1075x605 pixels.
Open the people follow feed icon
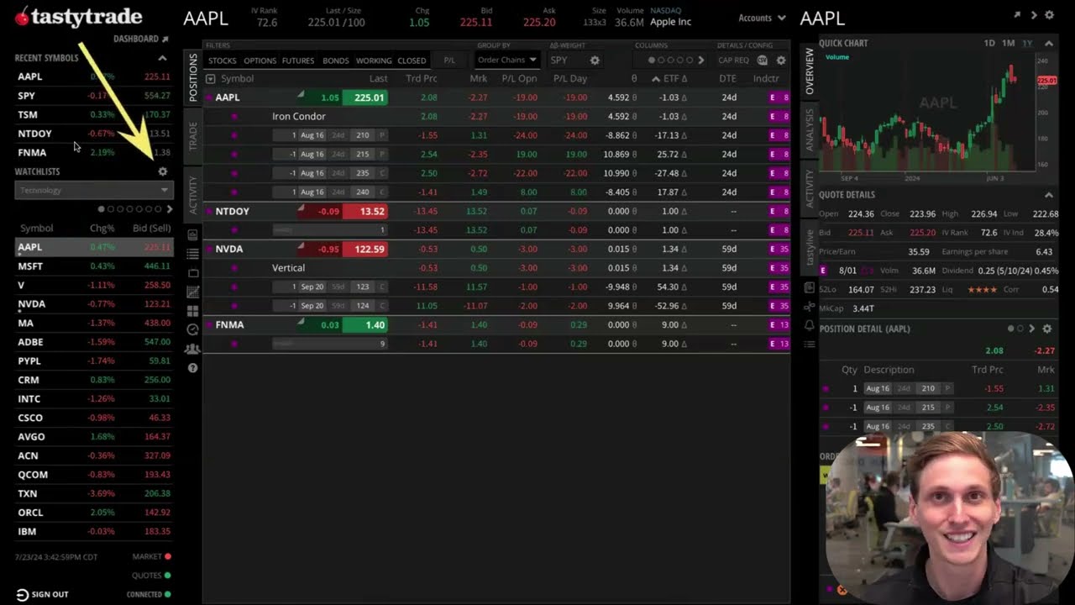tap(192, 349)
